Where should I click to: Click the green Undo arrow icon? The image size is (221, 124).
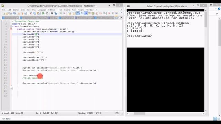point(43,13)
